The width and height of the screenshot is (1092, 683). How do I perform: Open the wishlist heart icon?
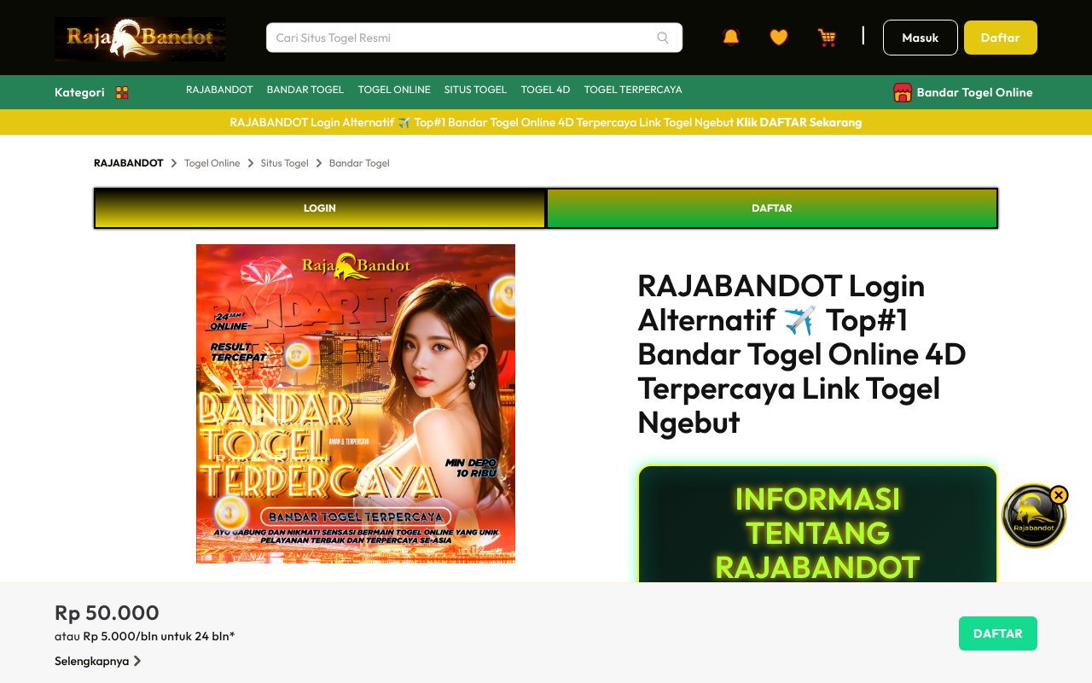[x=778, y=37]
